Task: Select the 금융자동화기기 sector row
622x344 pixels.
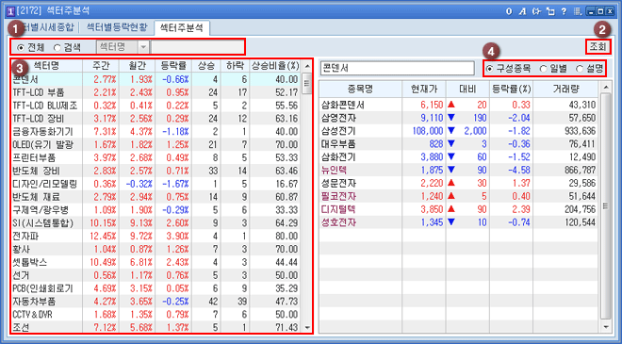Action: [x=155, y=131]
